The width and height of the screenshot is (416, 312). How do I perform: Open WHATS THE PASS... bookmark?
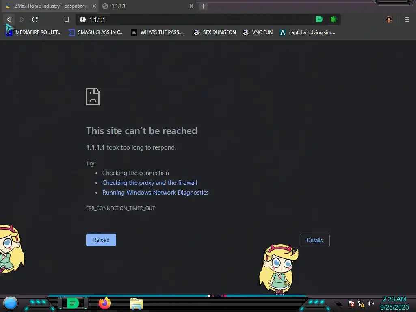click(x=157, y=32)
